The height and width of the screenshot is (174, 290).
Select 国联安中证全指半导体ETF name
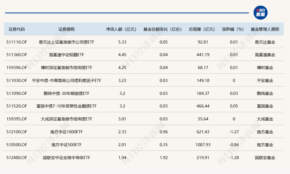pyautogui.click(x=67, y=158)
